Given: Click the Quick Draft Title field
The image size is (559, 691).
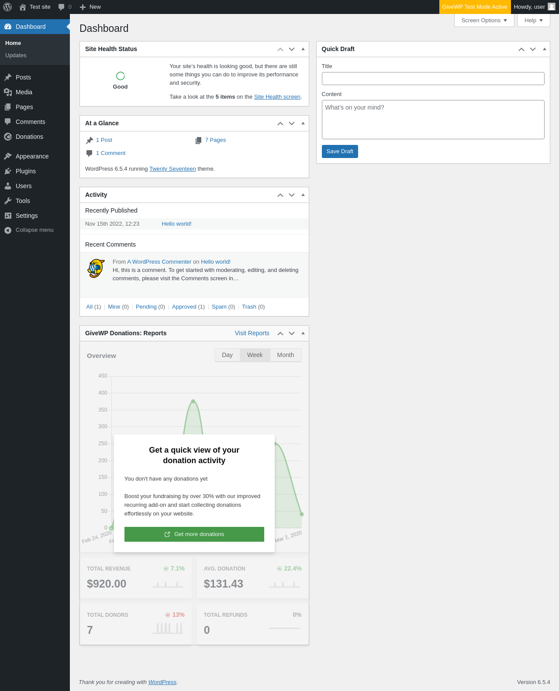Looking at the screenshot, I should click(x=433, y=79).
